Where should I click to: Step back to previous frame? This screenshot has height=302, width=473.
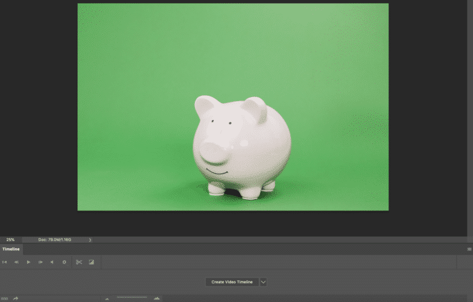(16, 262)
